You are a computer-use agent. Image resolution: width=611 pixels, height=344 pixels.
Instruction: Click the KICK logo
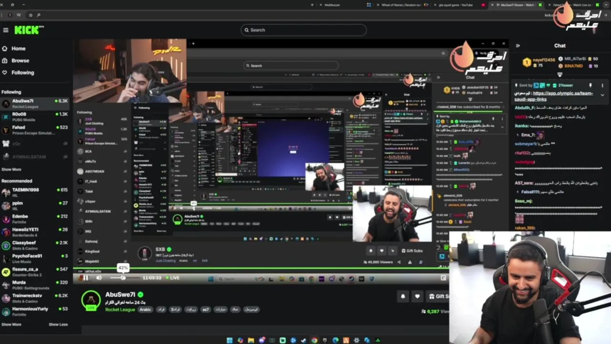28,30
